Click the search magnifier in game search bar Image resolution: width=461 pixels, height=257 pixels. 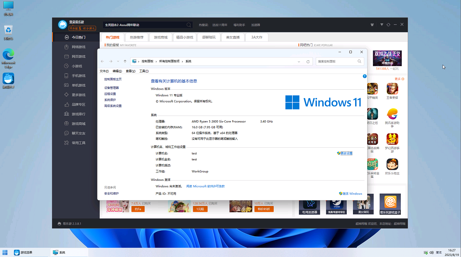click(189, 25)
